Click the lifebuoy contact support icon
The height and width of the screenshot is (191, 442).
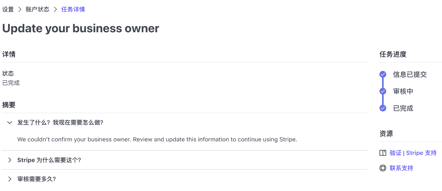(x=383, y=168)
